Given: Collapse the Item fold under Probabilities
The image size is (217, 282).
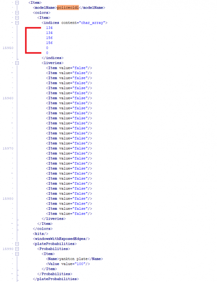Looking at the screenshot, I should point(17,254).
